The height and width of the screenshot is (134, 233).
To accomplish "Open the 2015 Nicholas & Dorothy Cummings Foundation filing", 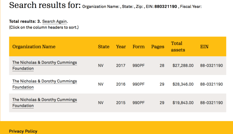I will [x=44, y=102].
